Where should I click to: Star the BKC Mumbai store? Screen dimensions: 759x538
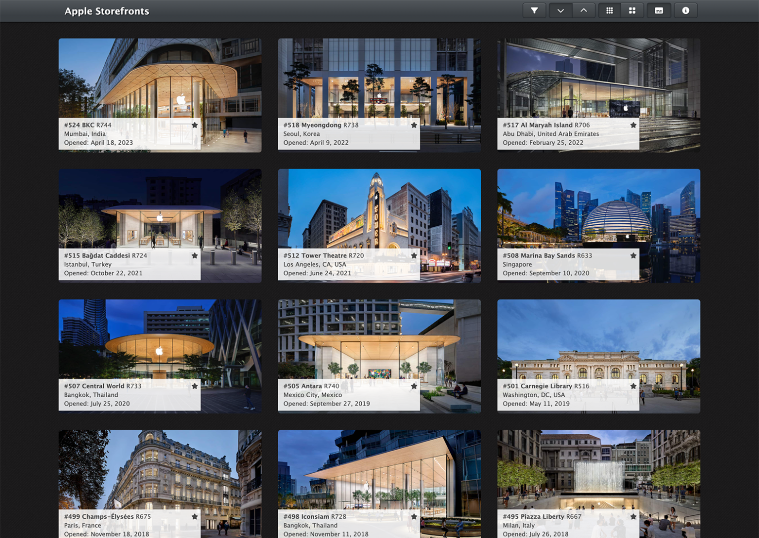[x=195, y=125]
